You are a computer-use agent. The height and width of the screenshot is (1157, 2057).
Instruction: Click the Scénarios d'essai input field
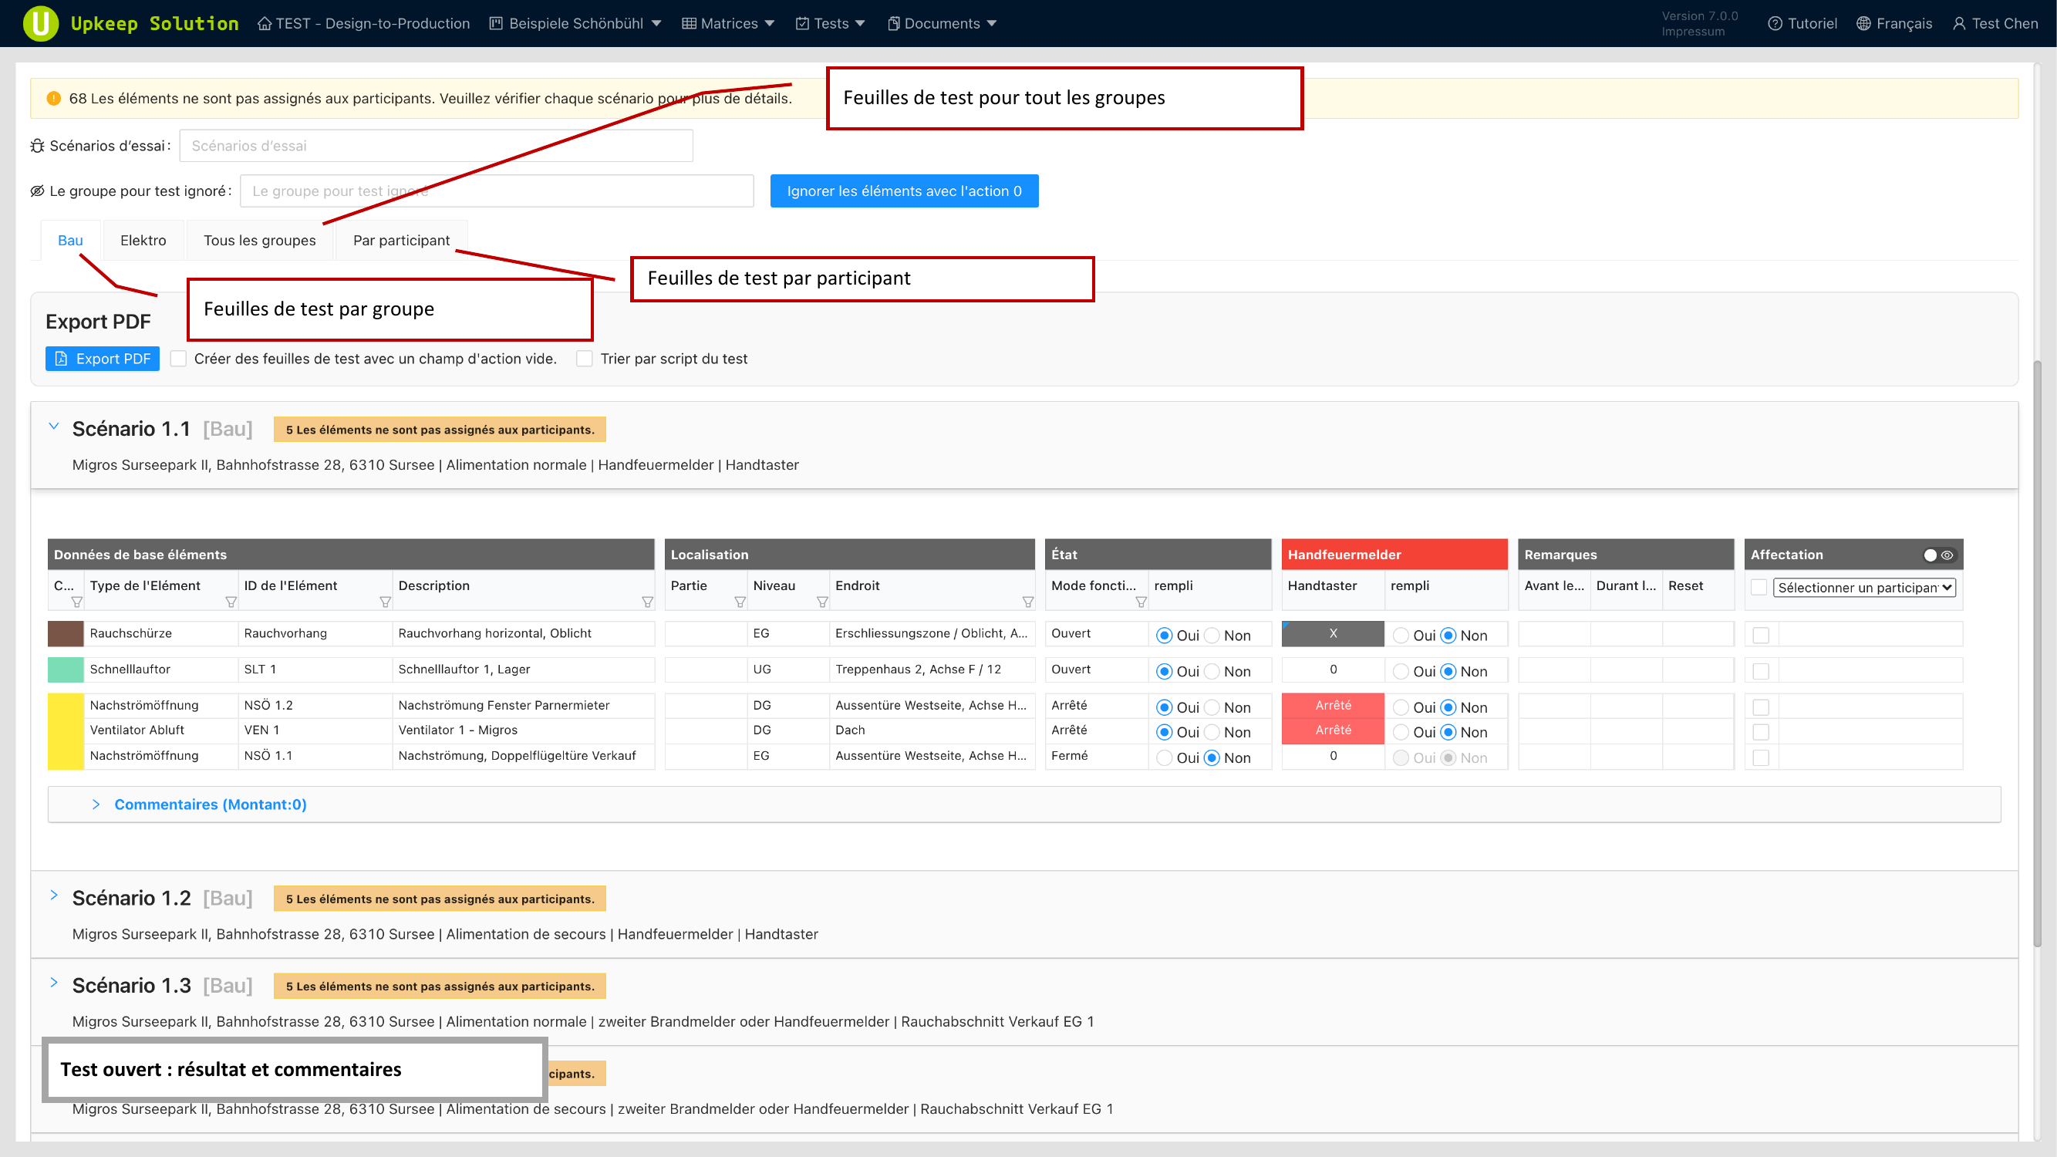[436, 146]
